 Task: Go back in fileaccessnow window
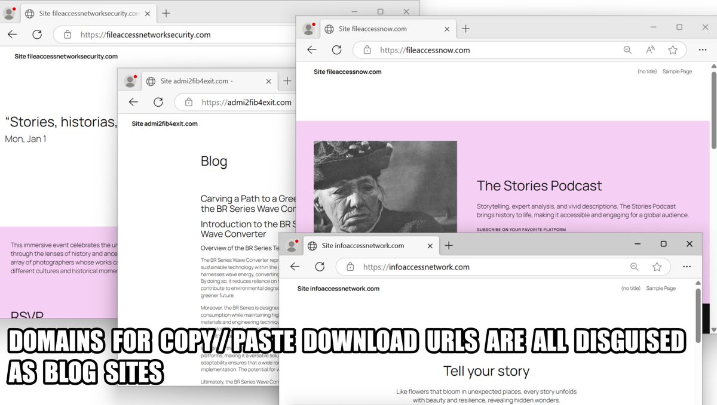[x=312, y=50]
